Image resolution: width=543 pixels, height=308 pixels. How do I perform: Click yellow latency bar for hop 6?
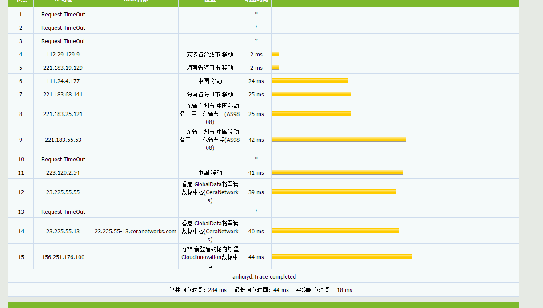point(310,81)
